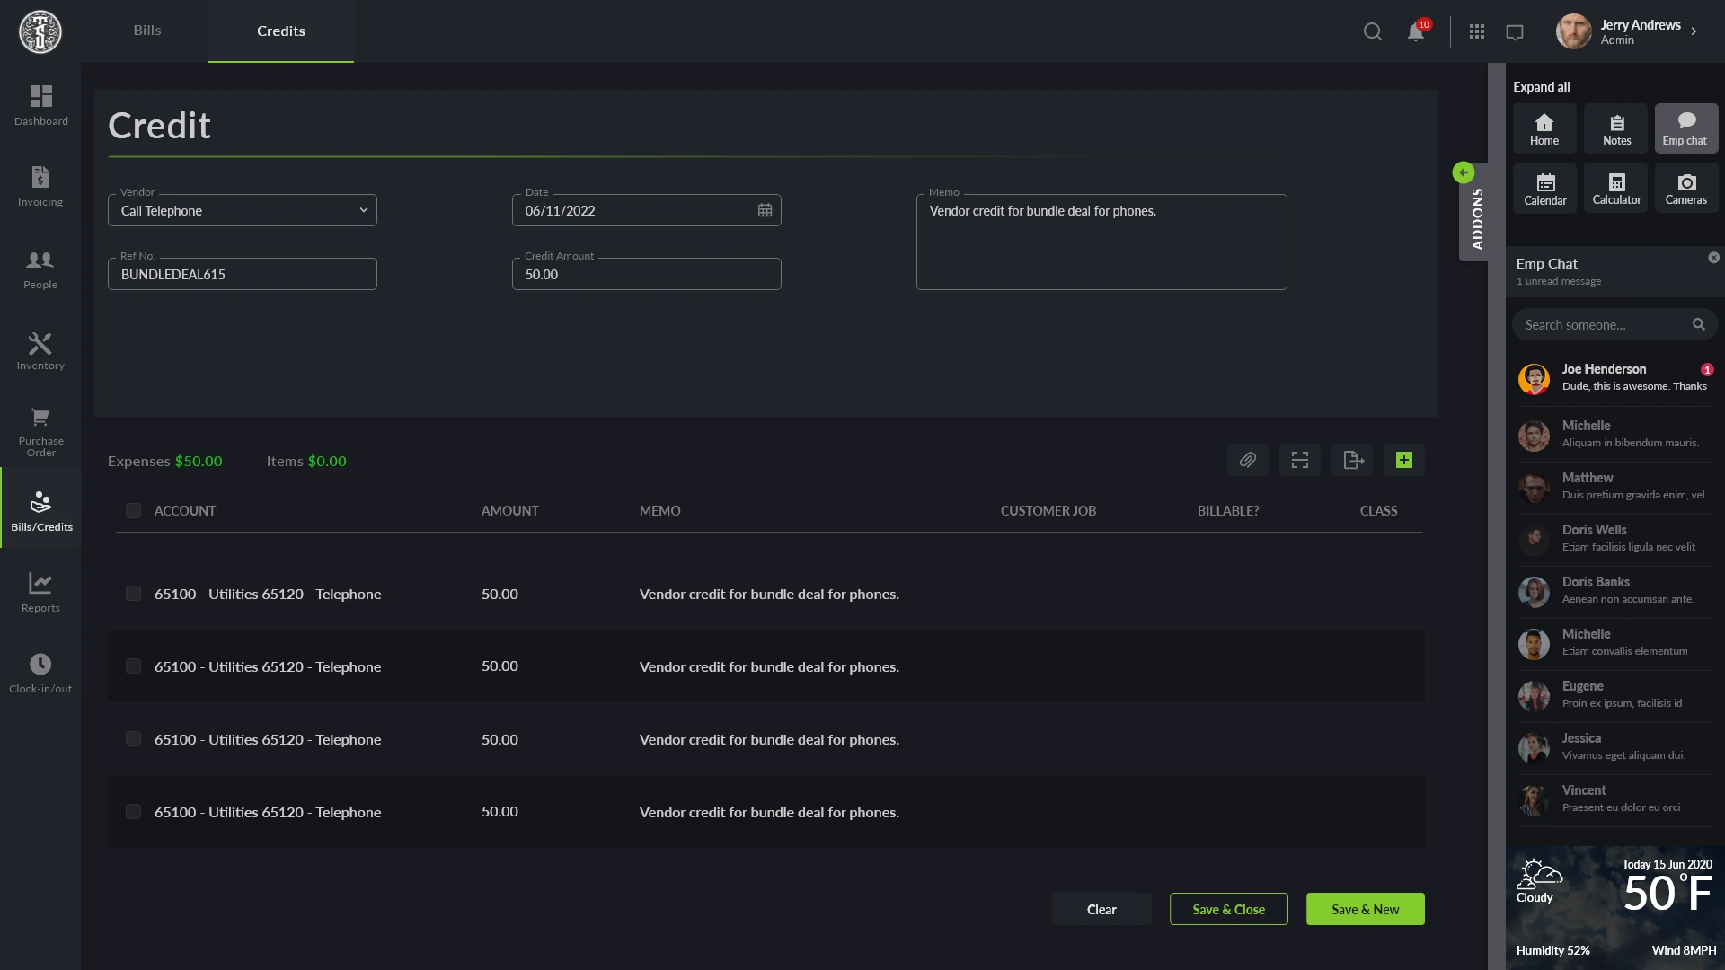Image resolution: width=1725 pixels, height=970 pixels.
Task: Close the Emp Chat panel
Action: pos(1713,258)
